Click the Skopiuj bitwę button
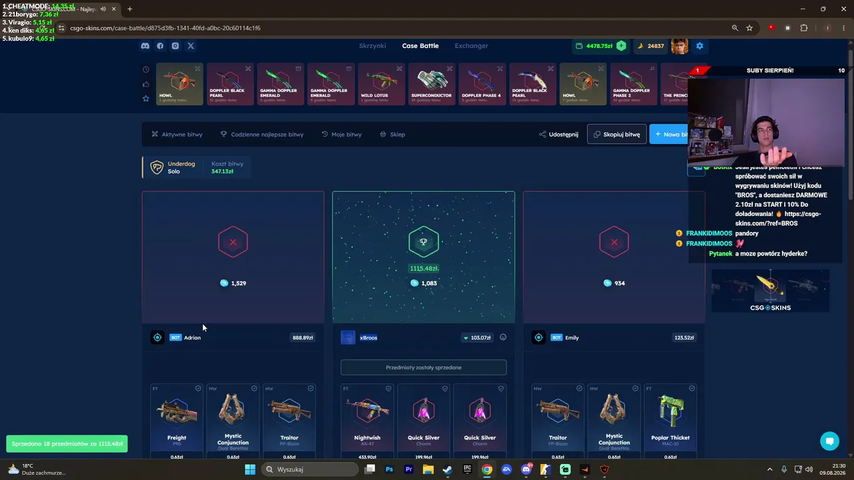 (616, 135)
